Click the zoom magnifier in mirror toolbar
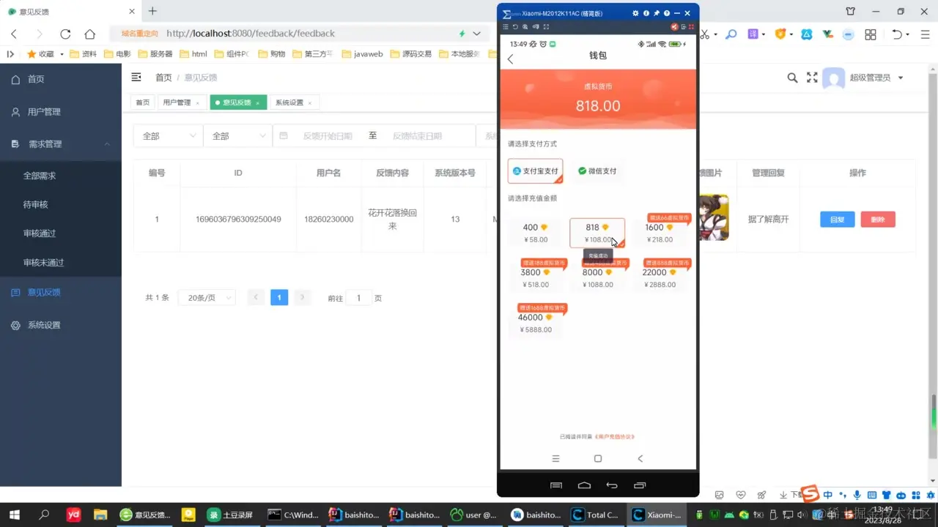The height and width of the screenshot is (527, 938). (x=525, y=27)
